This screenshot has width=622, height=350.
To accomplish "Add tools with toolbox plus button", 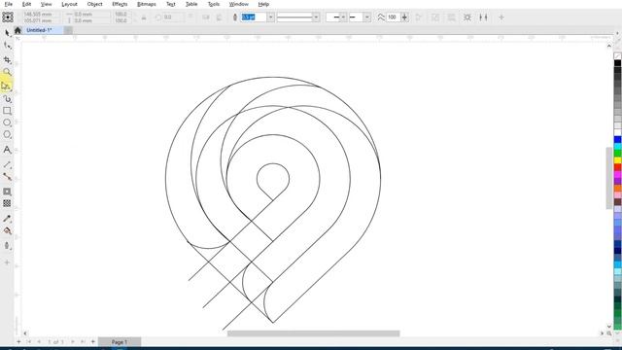I will coord(7,262).
